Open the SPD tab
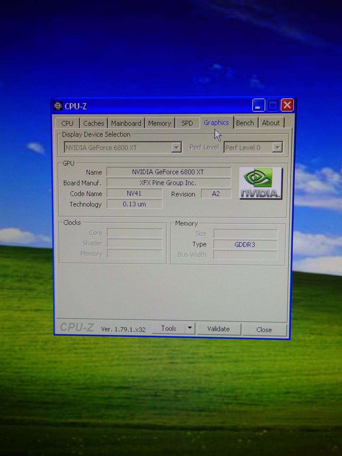 [187, 123]
